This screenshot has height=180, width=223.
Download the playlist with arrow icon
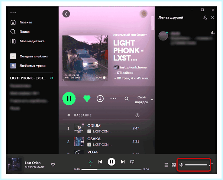pos(100,99)
